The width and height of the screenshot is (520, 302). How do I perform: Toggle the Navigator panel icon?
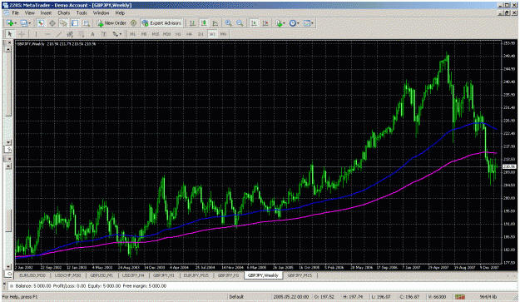tap(63, 23)
